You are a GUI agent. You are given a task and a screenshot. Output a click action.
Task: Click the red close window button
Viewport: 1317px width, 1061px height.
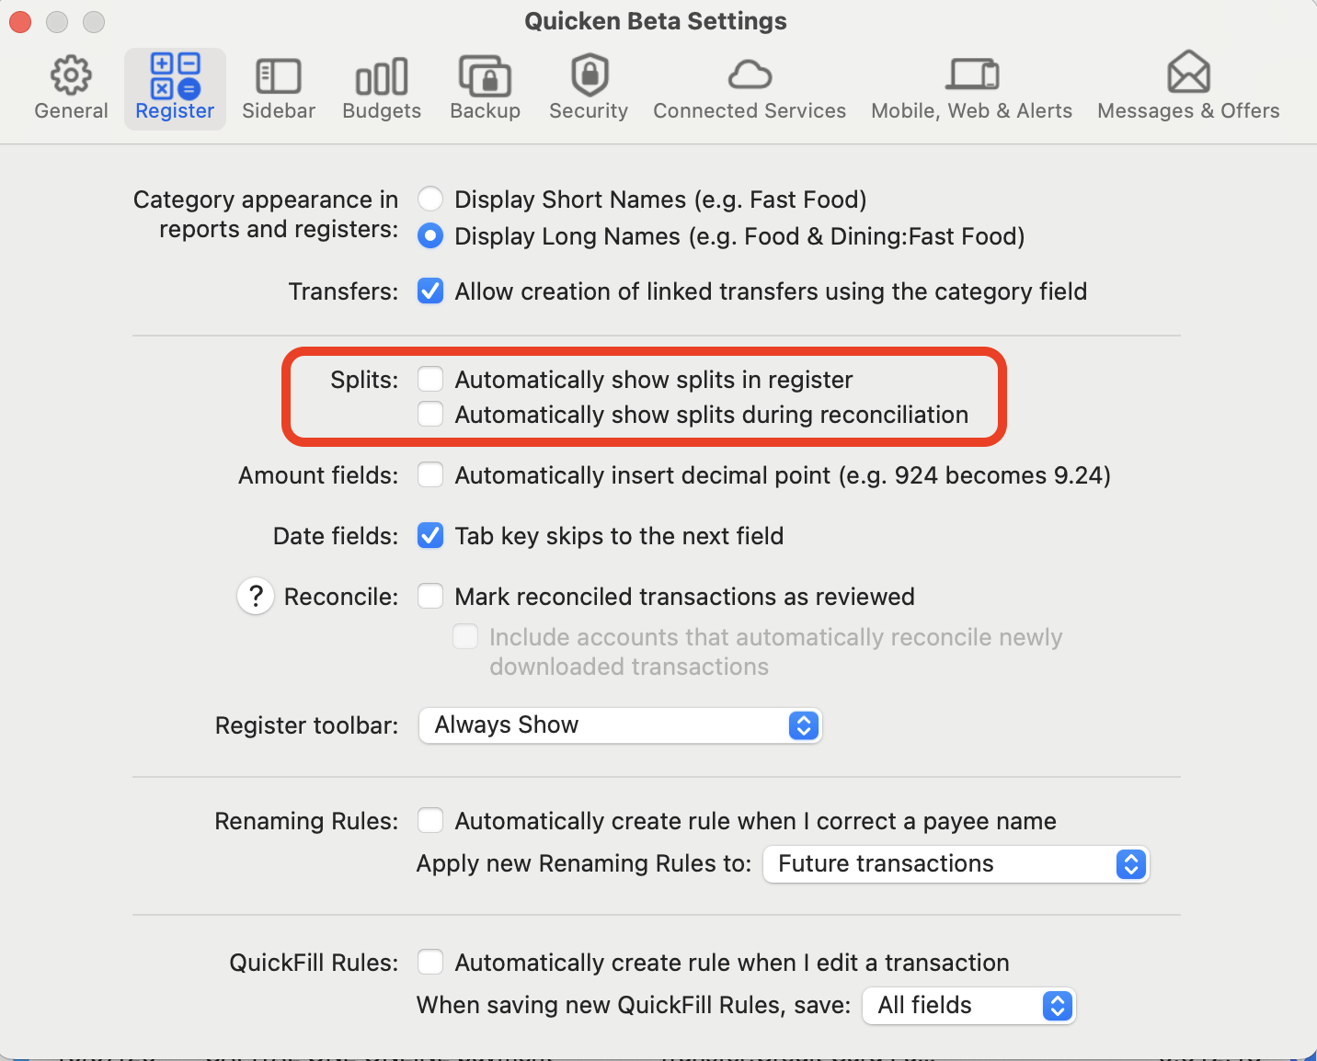(x=20, y=21)
